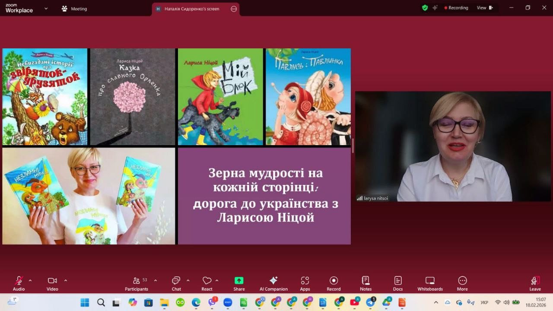
Task: Unmute microphone with the Audio button
Action: coord(19,283)
